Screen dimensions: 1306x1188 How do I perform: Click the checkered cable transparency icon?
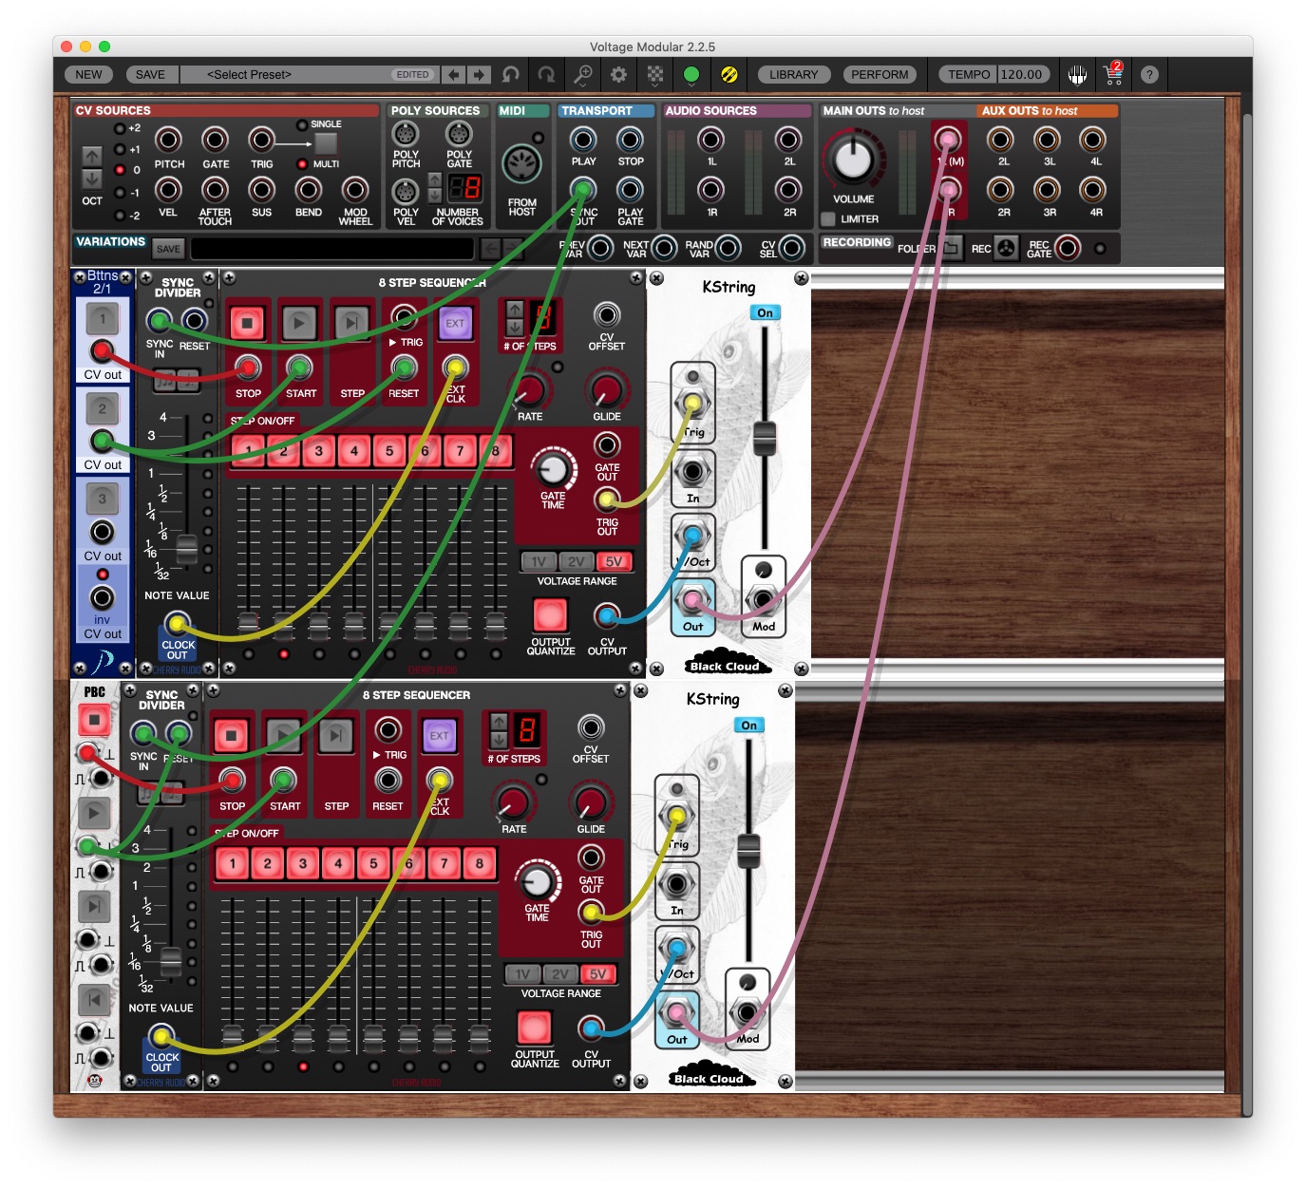pyautogui.click(x=655, y=74)
